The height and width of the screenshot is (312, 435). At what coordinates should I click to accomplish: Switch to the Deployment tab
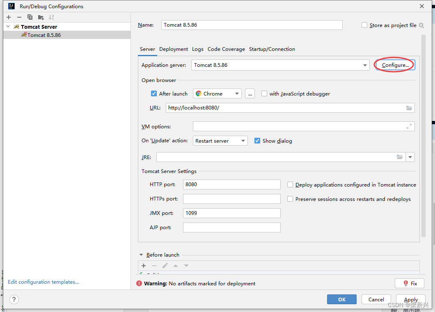pyautogui.click(x=174, y=49)
